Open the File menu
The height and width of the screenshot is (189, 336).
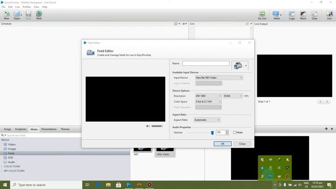pyautogui.click(x=4, y=7)
